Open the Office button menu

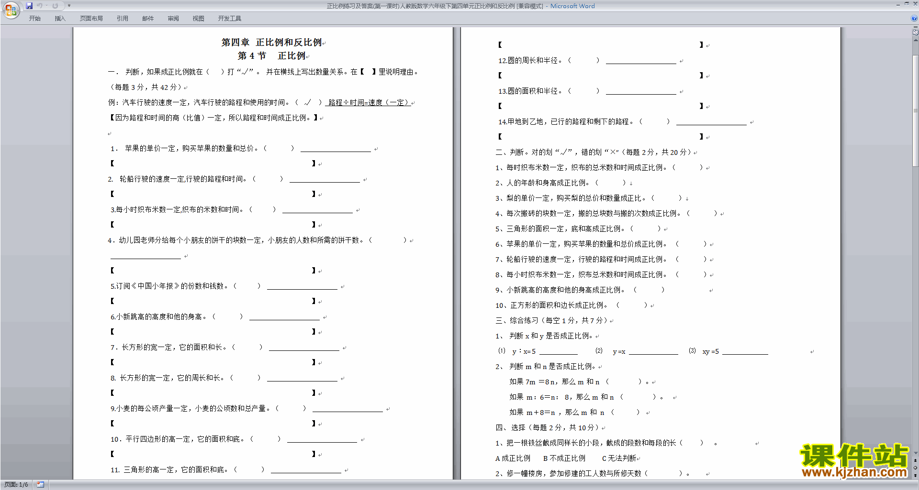pyautogui.click(x=11, y=10)
